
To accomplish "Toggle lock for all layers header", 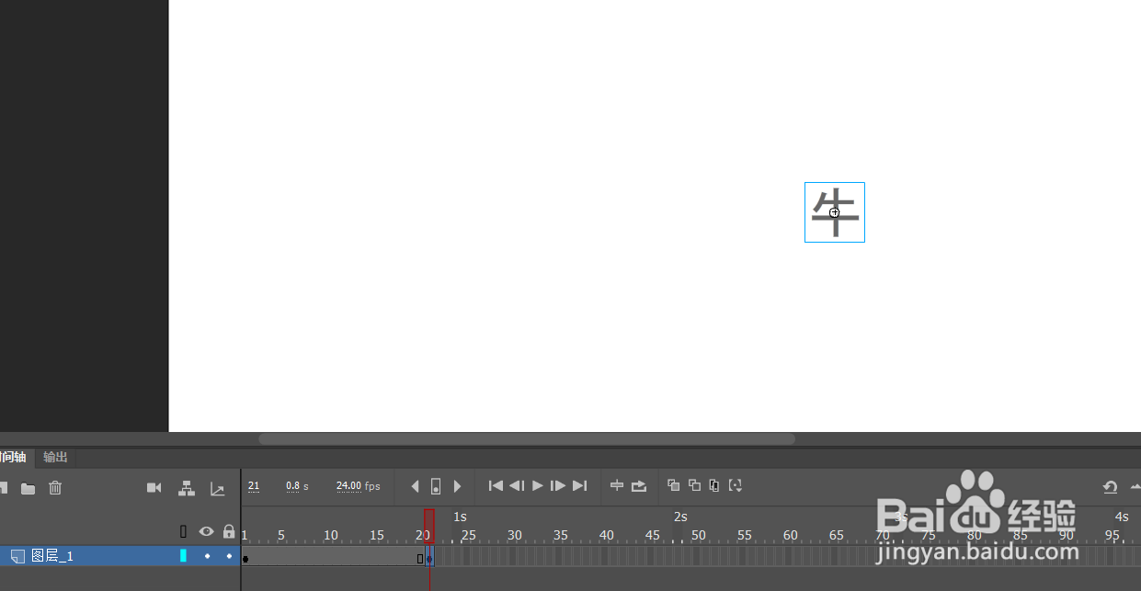I will [x=229, y=531].
